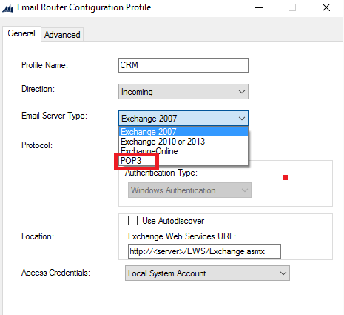This screenshot has width=344, height=315.
Task: Click the Direction dropdown arrow
Action: pyautogui.click(x=242, y=92)
